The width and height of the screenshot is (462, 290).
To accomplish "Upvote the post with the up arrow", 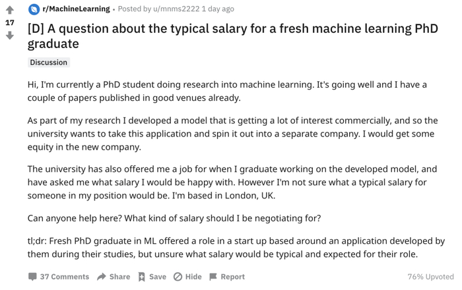I will (9, 10).
